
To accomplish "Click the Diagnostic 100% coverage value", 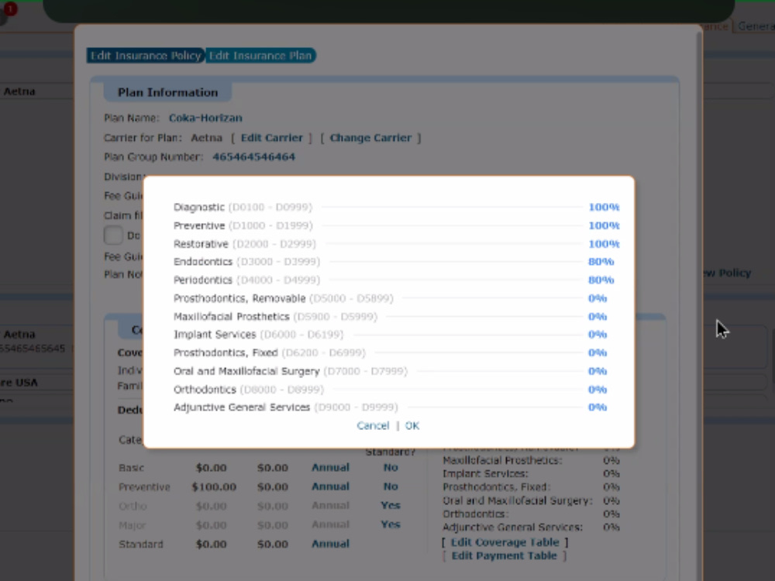I will [604, 207].
